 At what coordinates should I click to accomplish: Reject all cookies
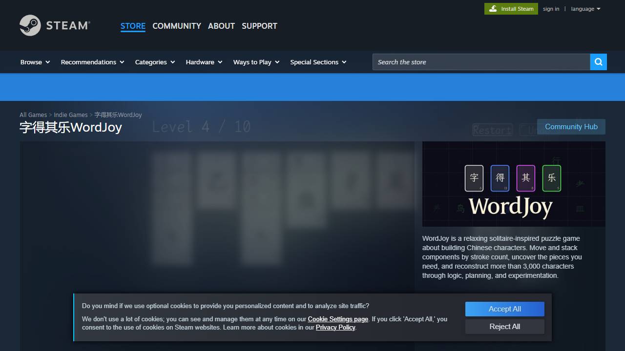click(505, 327)
